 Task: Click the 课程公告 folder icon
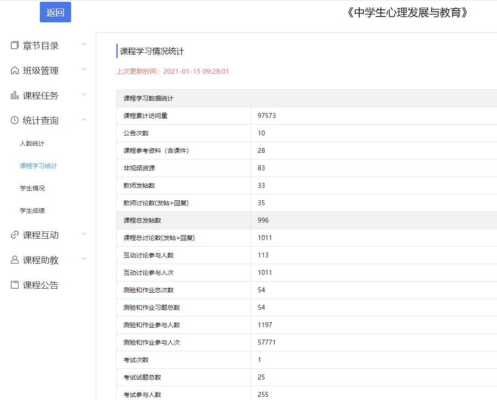15,285
